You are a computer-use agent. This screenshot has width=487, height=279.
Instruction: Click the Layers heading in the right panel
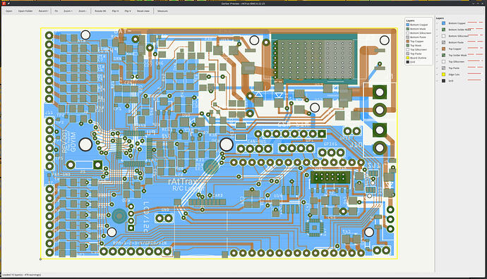click(x=440, y=18)
